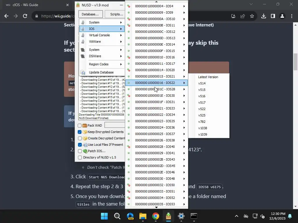Select the 0000000100000025 - IOS37 entry
The image size is (298, 223).
pyautogui.click(x=156, y=134)
